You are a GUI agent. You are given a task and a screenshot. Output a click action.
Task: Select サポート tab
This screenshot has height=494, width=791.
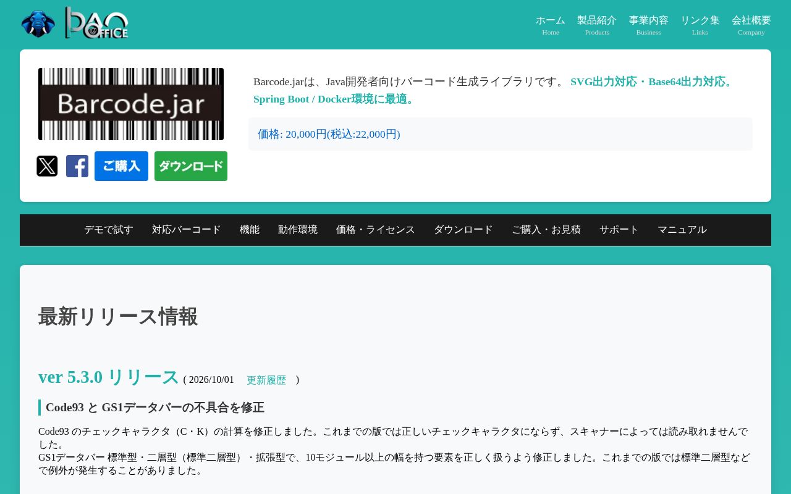pos(619,230)
